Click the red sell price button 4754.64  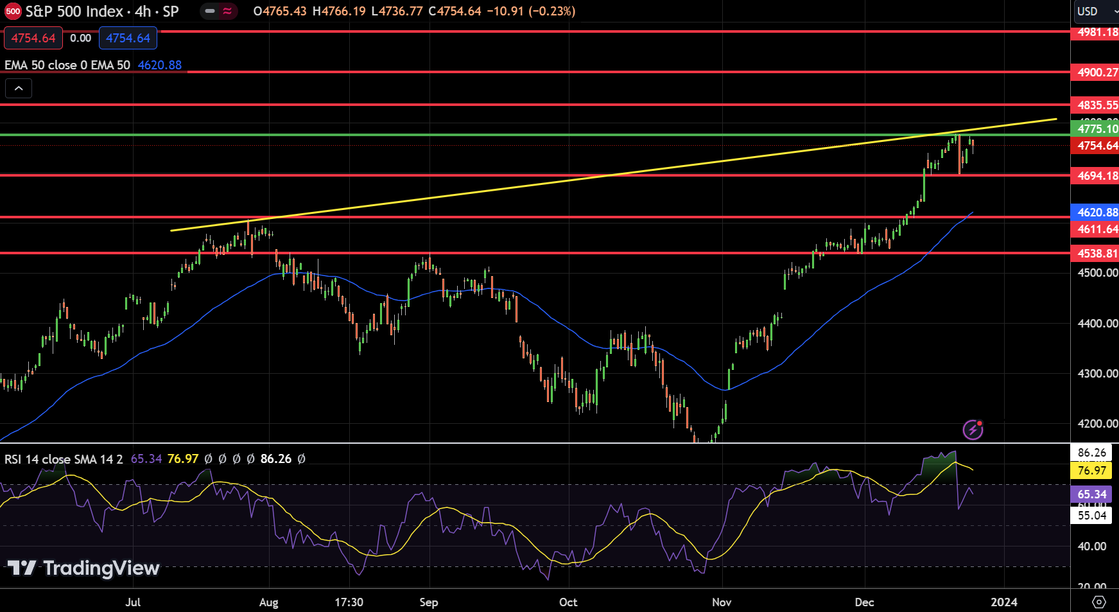coord(33,38)
